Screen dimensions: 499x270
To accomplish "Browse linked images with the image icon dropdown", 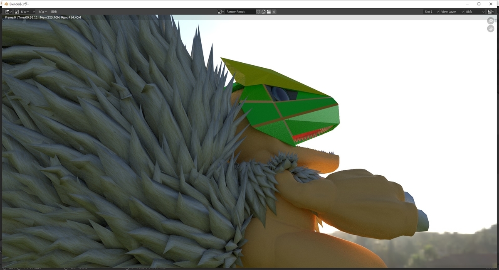I will click(x=221, y=12).
